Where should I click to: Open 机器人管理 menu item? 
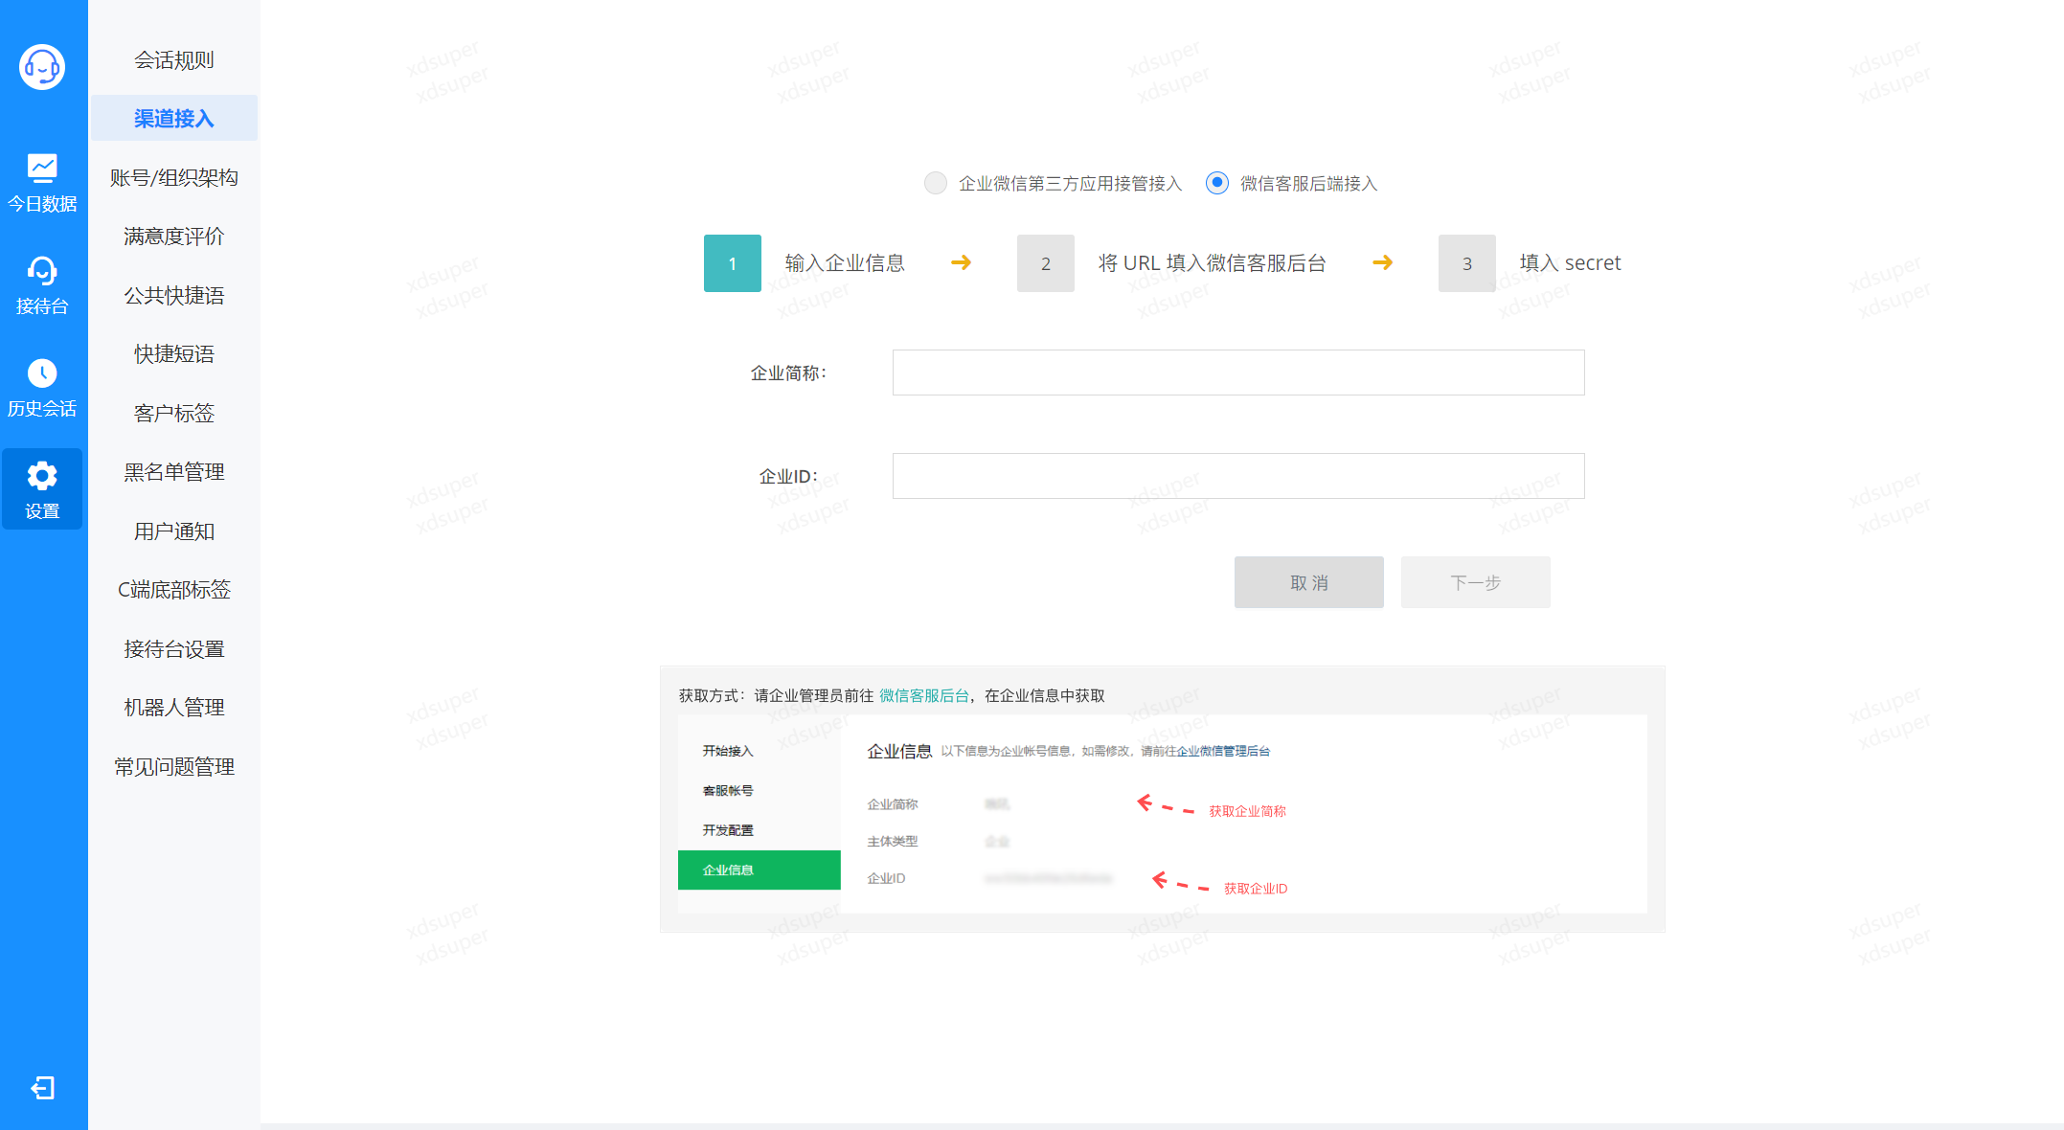pyautogui.click(x=174, y=707)
